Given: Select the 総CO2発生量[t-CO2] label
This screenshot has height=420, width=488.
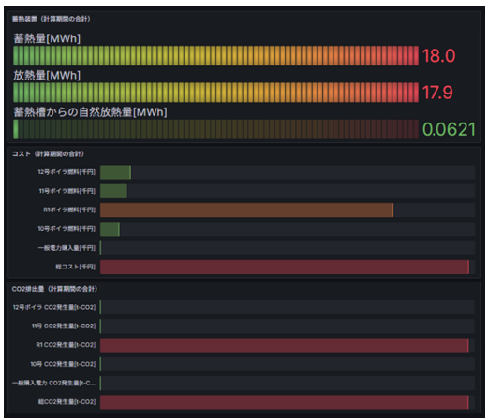Looking at the screenshot, I should tap(67, 402).
